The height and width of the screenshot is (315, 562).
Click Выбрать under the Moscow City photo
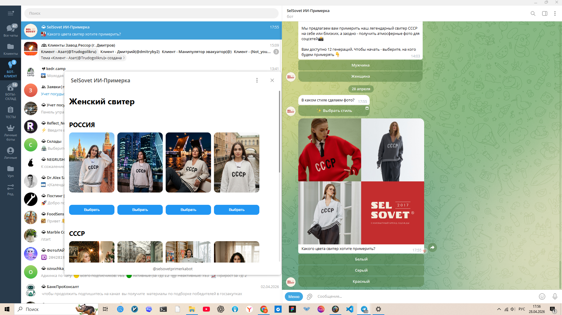[x=140, y=210]
